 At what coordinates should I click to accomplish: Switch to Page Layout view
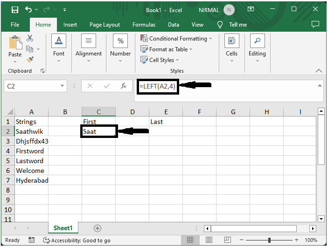(x=209, y=240)
